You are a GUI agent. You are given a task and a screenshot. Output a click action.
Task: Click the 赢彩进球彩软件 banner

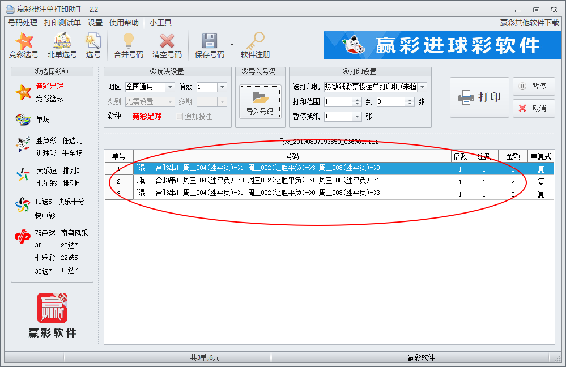click(442, 45)
